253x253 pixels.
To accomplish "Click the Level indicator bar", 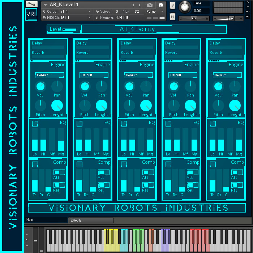I will 69,30.
